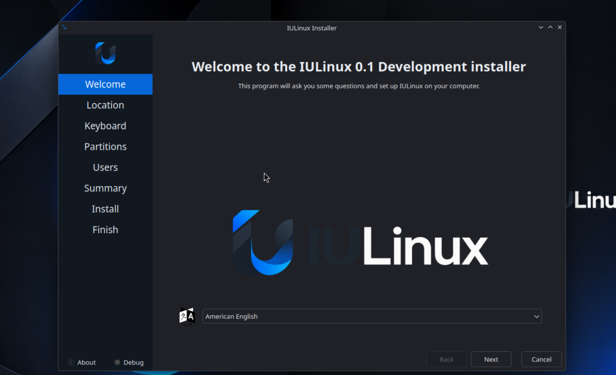Image resolution: width=616 pixels, height=375 pixels.
Task: Select the Users step in sidebar
Action: pyautogui.click(x=105, y=167)
